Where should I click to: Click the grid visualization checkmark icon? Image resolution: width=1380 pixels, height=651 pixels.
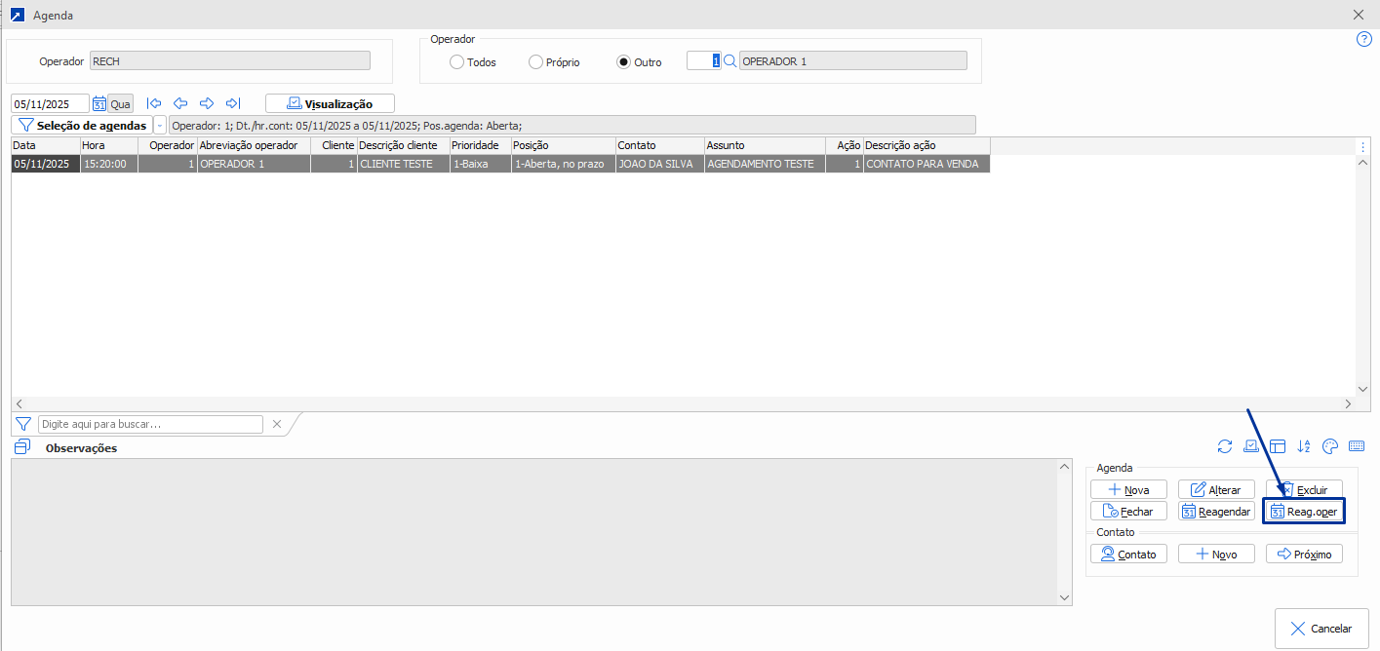[1251, 446]
